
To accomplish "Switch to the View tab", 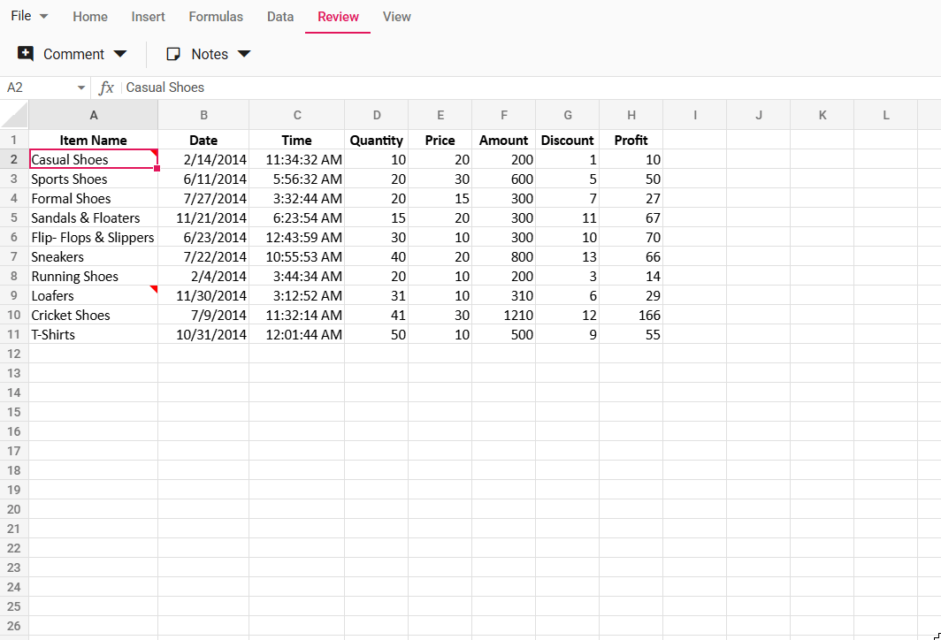I will tap(396, 16).
